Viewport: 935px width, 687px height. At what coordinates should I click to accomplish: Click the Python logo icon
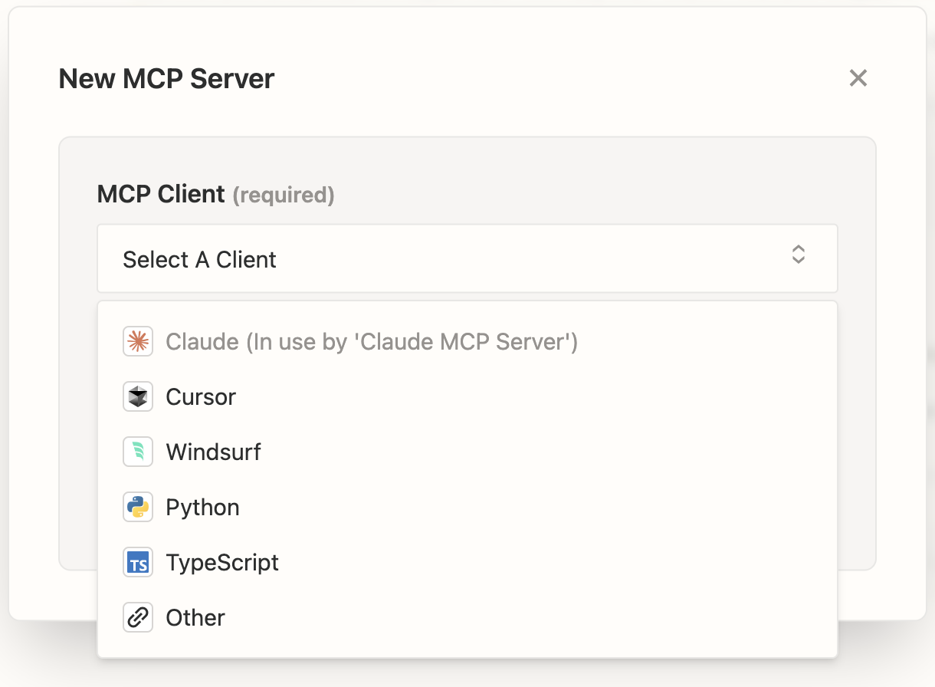[138, 507]
